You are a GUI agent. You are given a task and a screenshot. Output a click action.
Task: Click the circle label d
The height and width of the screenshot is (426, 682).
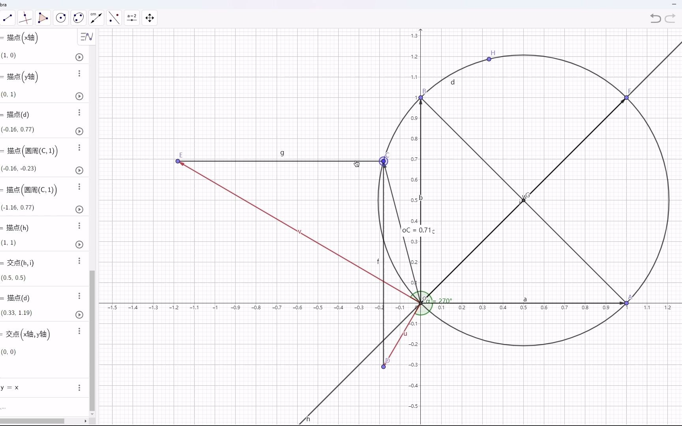[453, 82]
